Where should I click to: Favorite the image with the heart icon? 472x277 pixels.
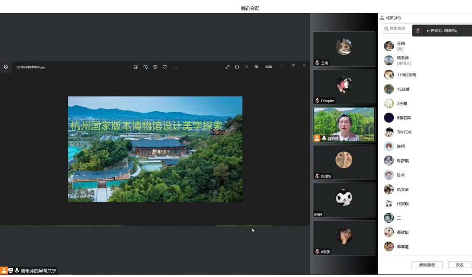[165, 67]
